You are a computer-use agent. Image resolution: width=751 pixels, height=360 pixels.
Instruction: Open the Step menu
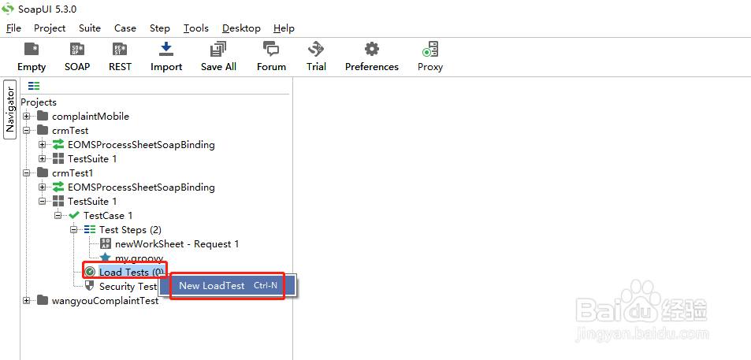[x=159, y=28]
